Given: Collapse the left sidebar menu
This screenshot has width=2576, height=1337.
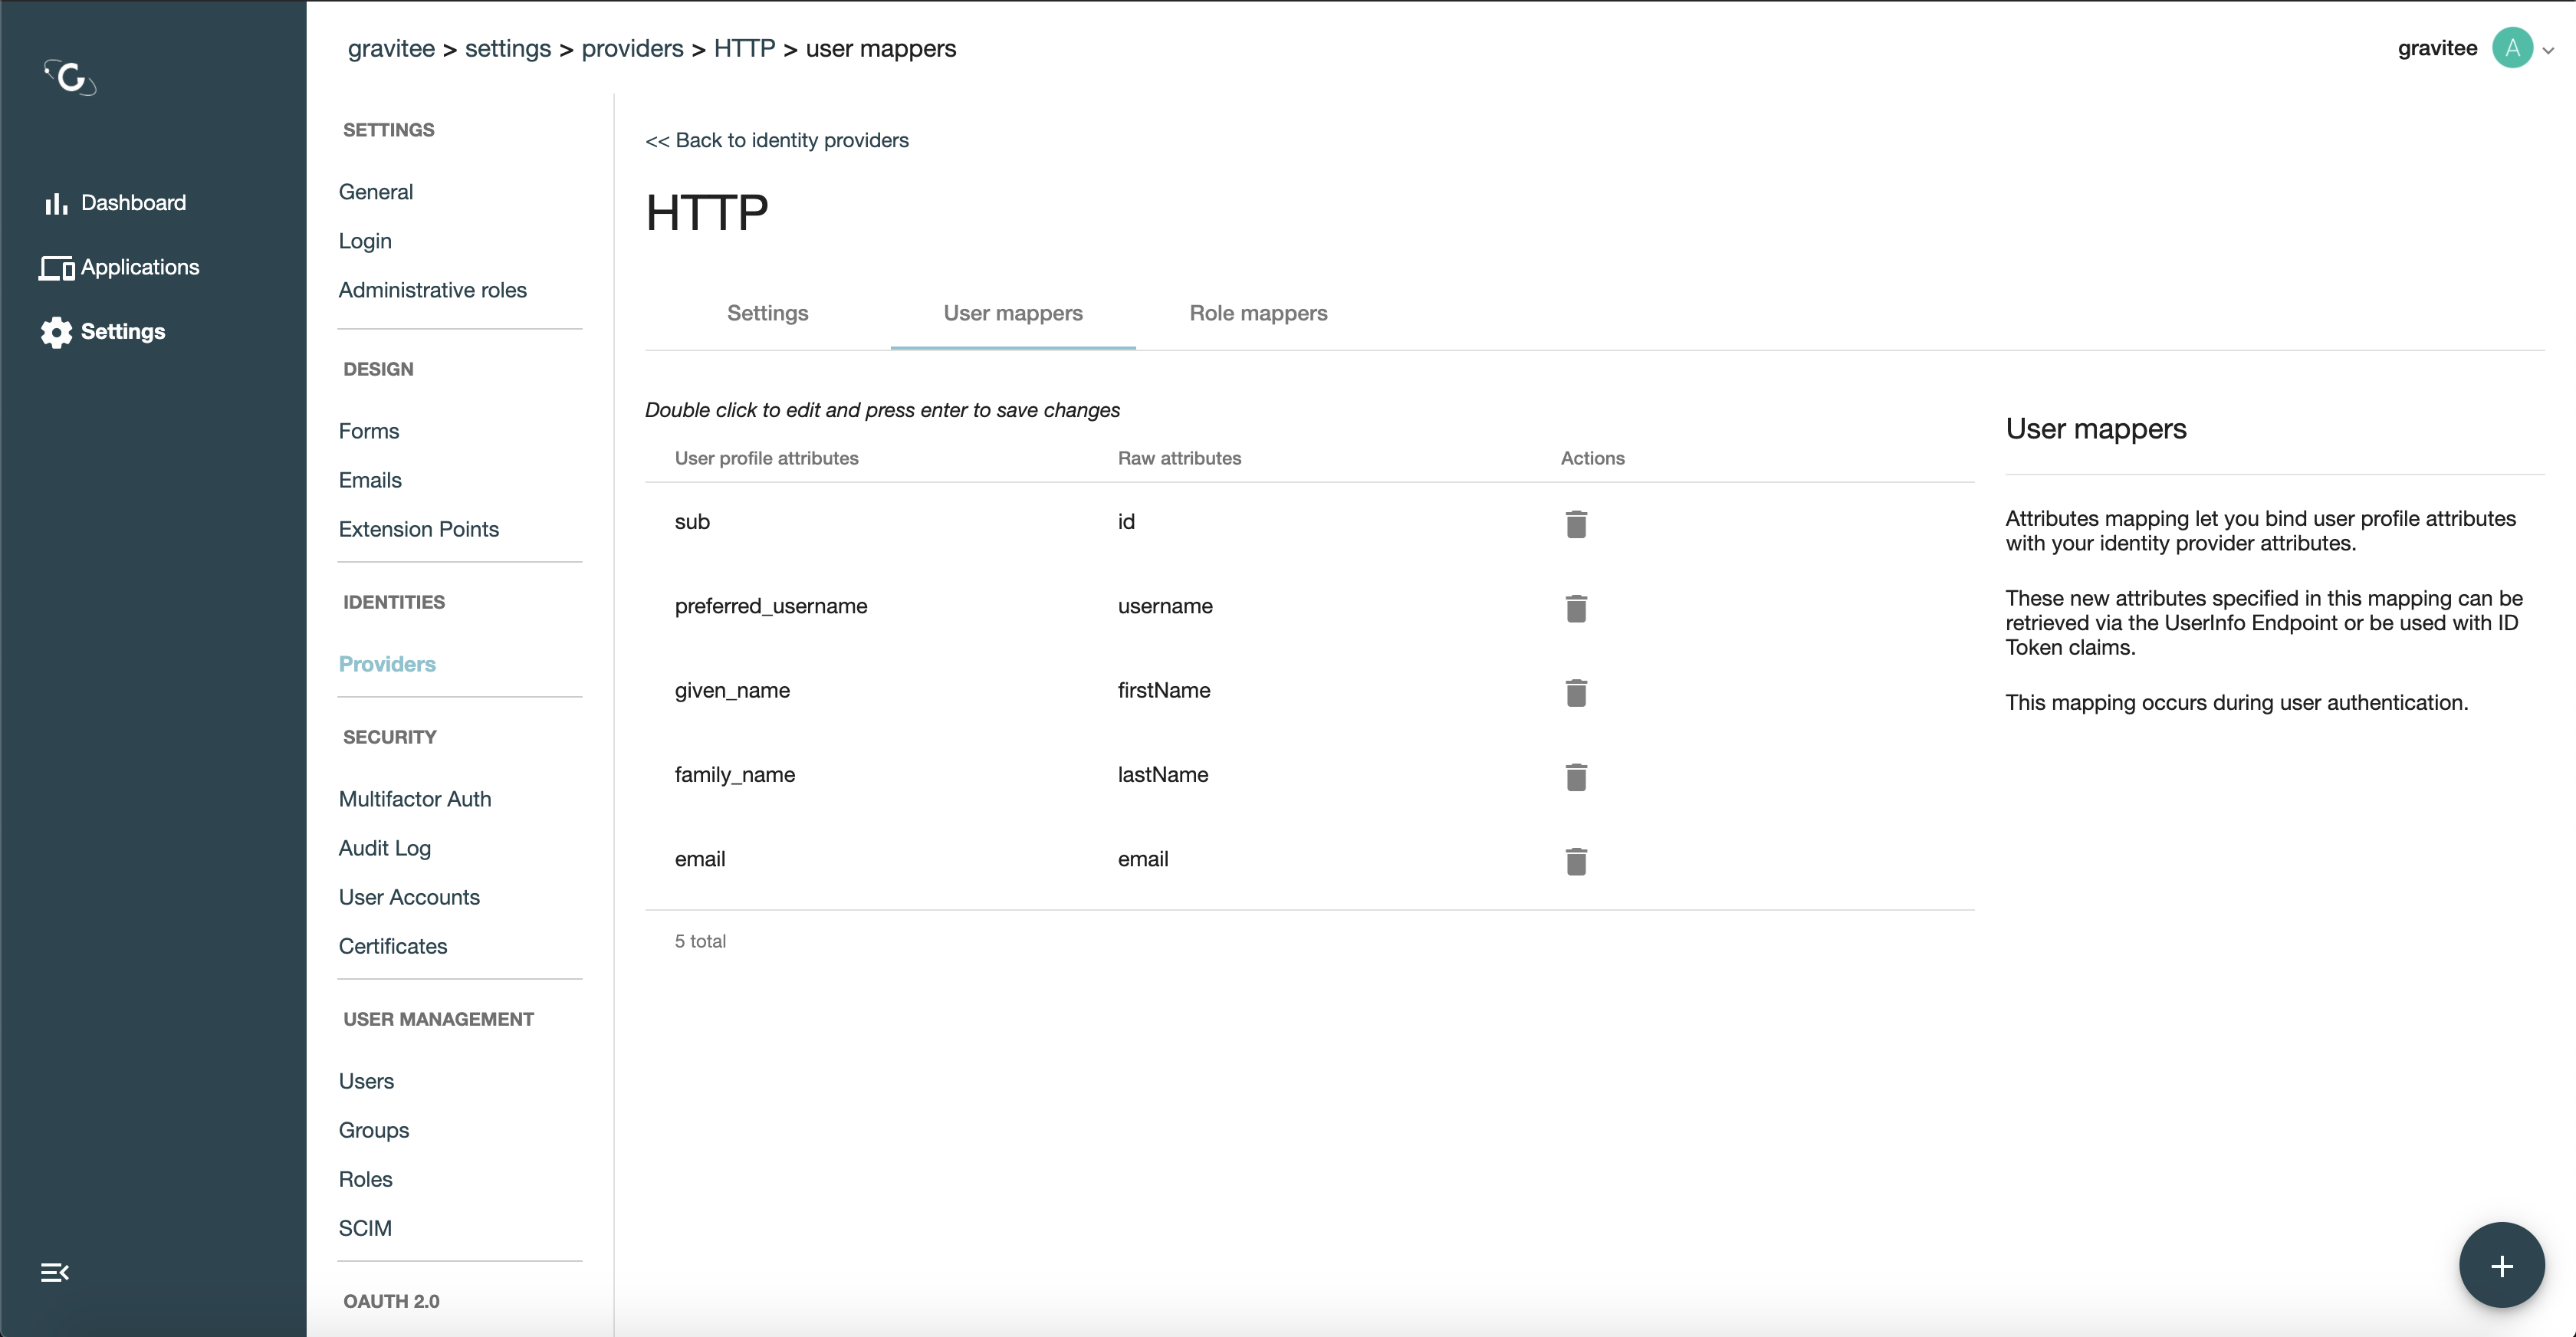Looking at the screenshot, I should point(55,1272).
